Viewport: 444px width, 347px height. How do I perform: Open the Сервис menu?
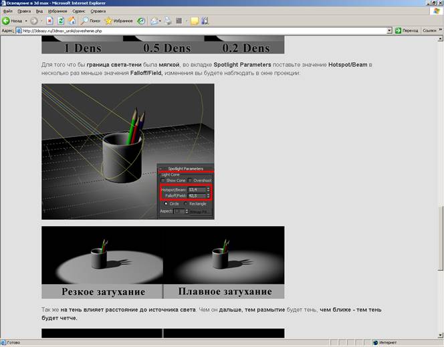(x=79, y=11)
